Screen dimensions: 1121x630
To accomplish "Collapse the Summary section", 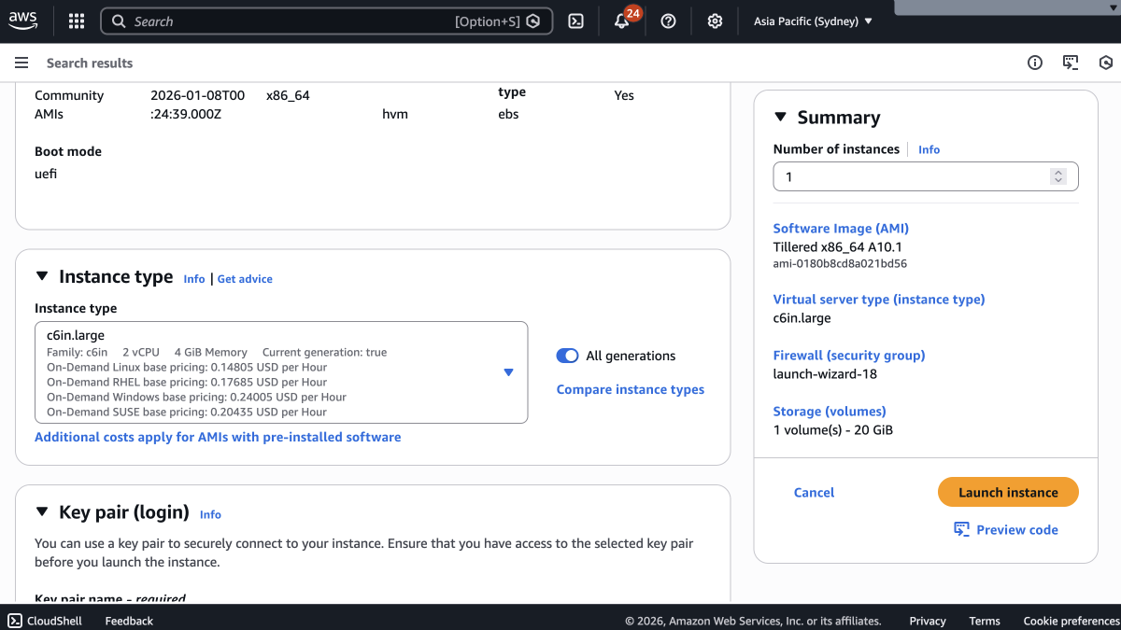I will pyautogui.click(x=781, y=117).
